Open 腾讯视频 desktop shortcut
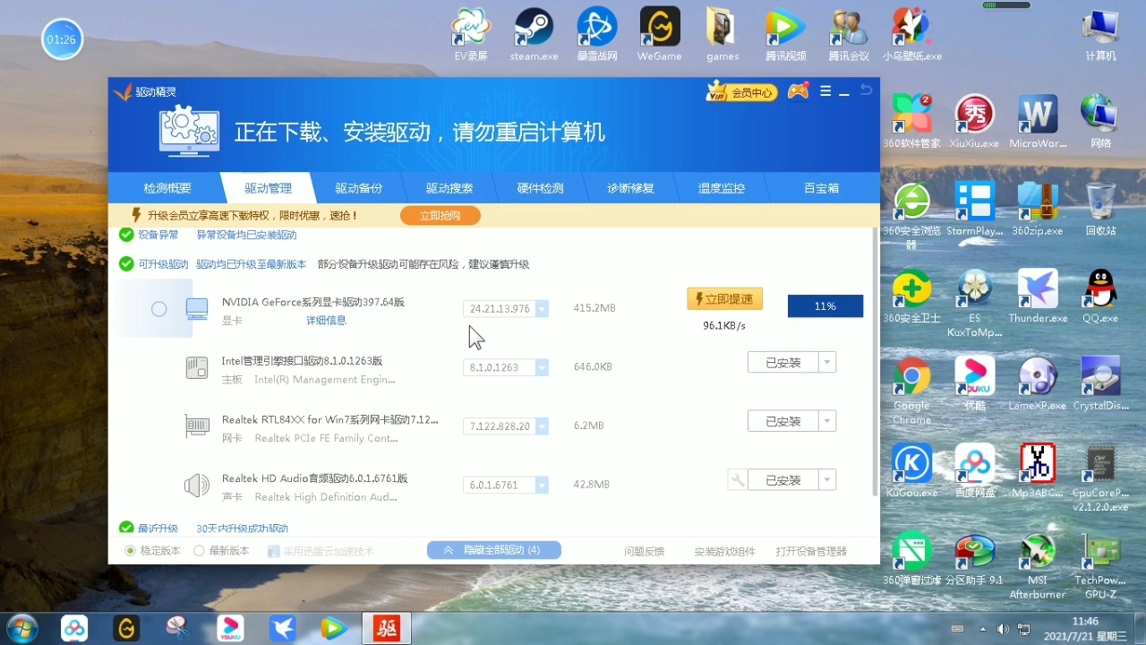Viewport: 1146px width, 645px height. coord(785,35)
